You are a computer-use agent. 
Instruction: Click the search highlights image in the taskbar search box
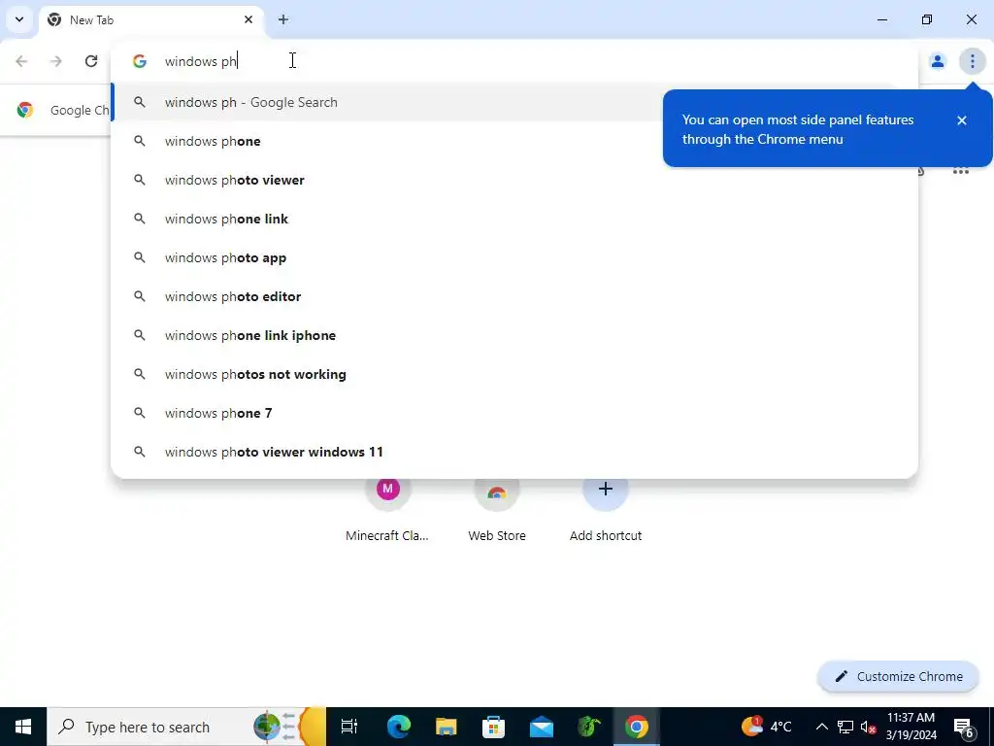[x=289, y=727]
